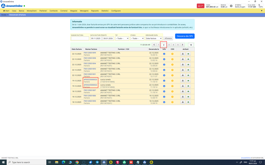Open File Explorer from the taskbar
265x165 pixels.
click(57, 162)
